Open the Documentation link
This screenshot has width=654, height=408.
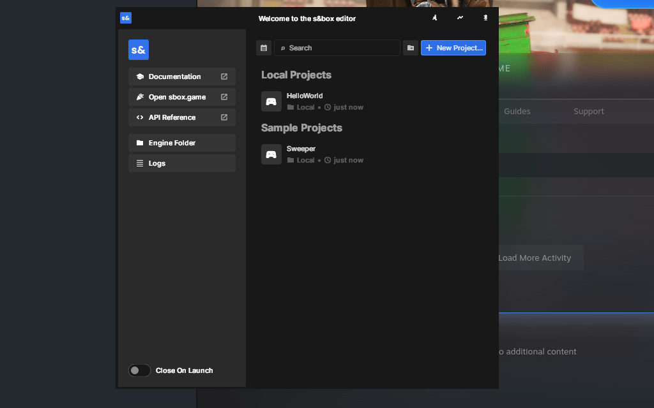point(182,76)
